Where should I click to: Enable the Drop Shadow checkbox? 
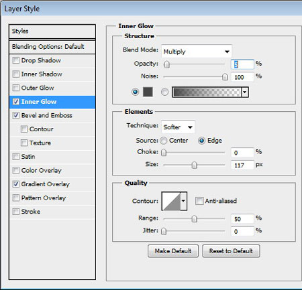(15, 60)
